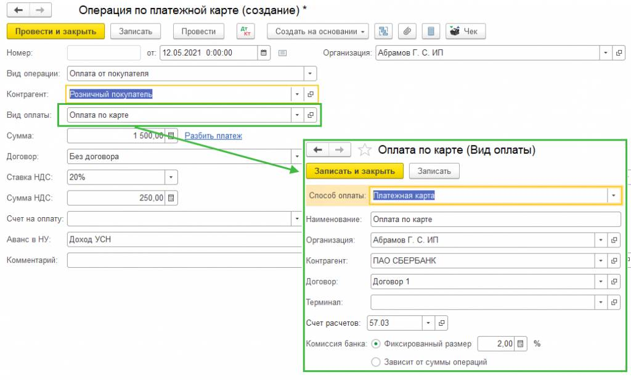
Task: Show Дт/Кт accounting entries icon
Action: pyautogui.click(x=245, y=31)
